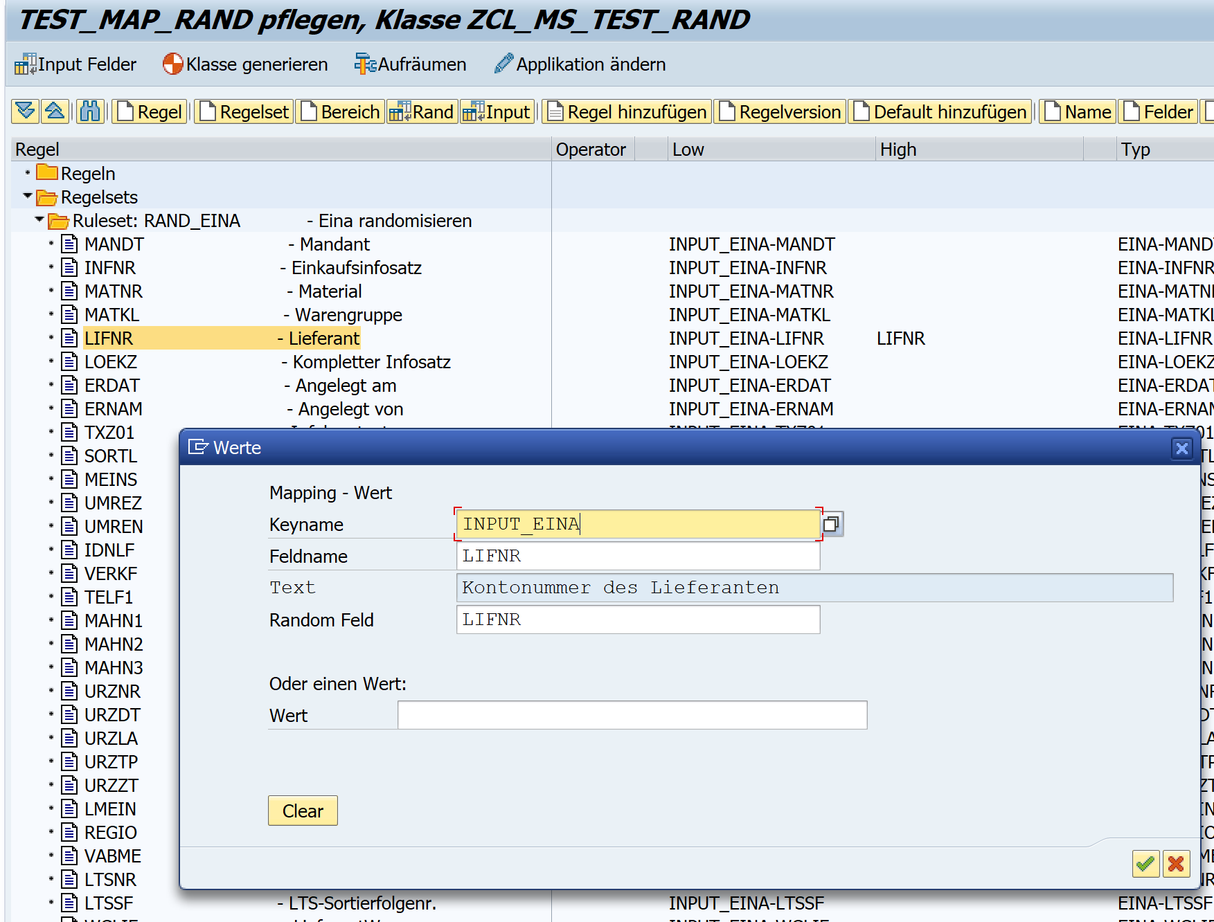Click the Aufräumen cleanup icon
1214x922 pixels.
click(x=365, y=64)
